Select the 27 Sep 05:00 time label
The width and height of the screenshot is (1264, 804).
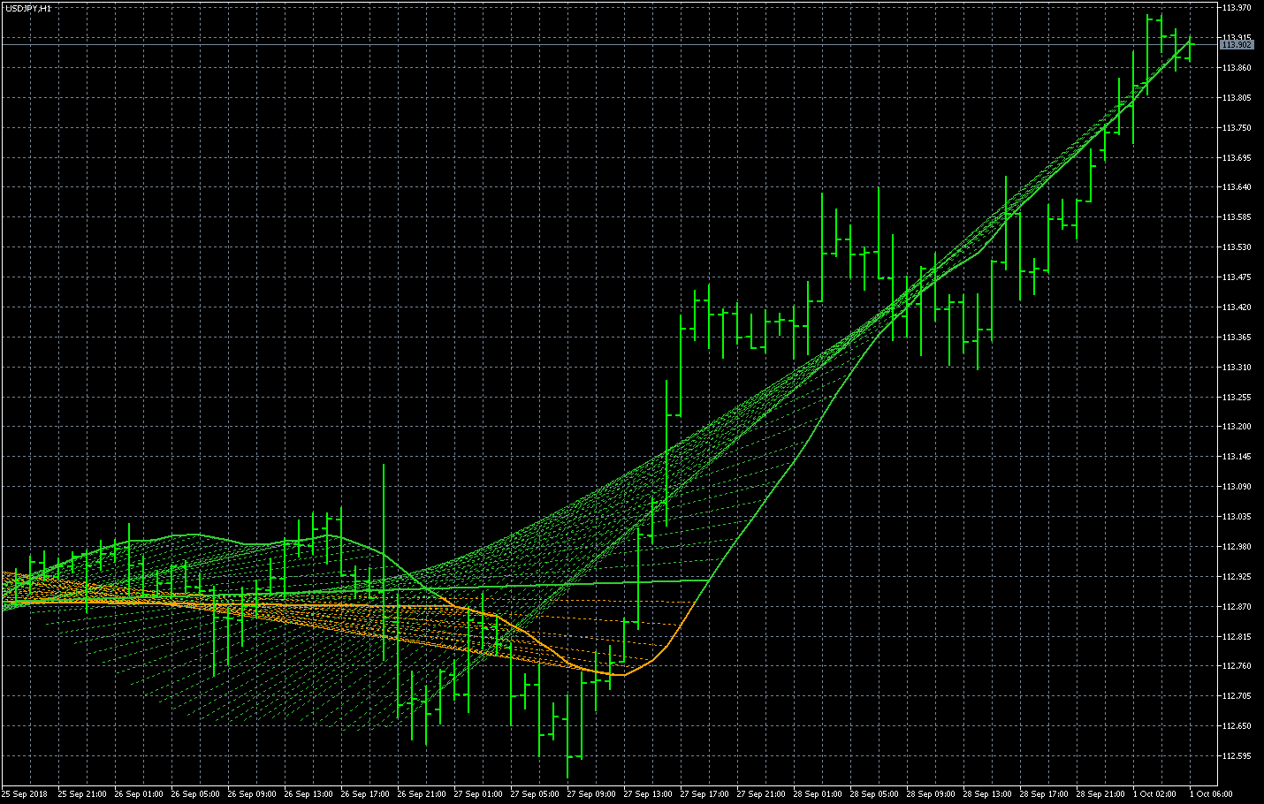pos(535,794)
